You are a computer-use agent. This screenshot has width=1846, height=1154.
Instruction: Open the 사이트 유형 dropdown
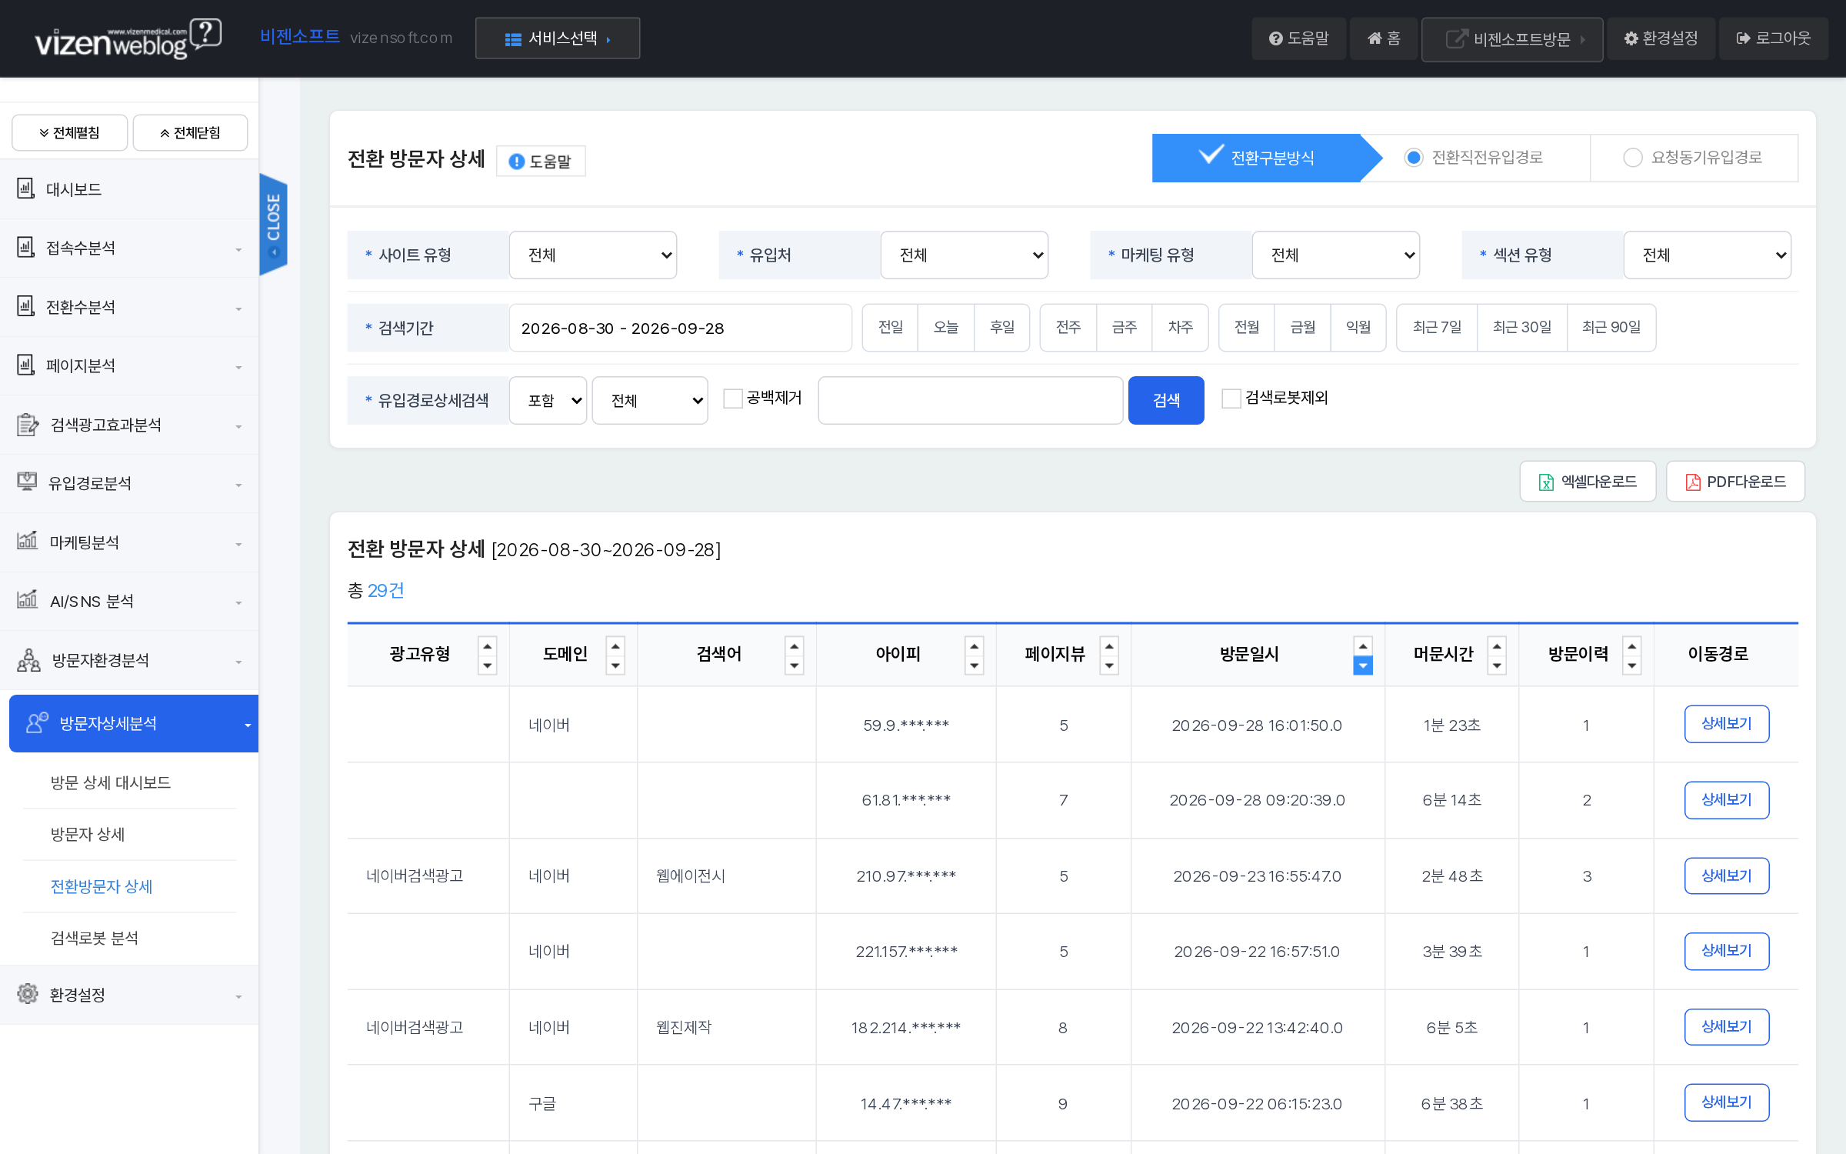click(593, 255)
